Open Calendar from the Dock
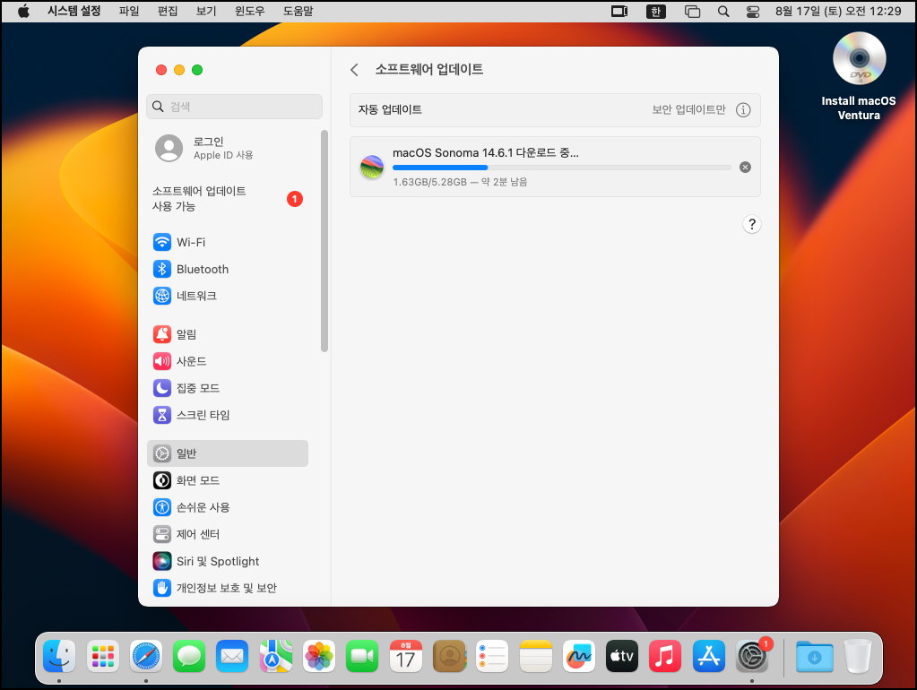Image resolution: width=917 pixels, height=690 pixels. (x=406, y=656)
